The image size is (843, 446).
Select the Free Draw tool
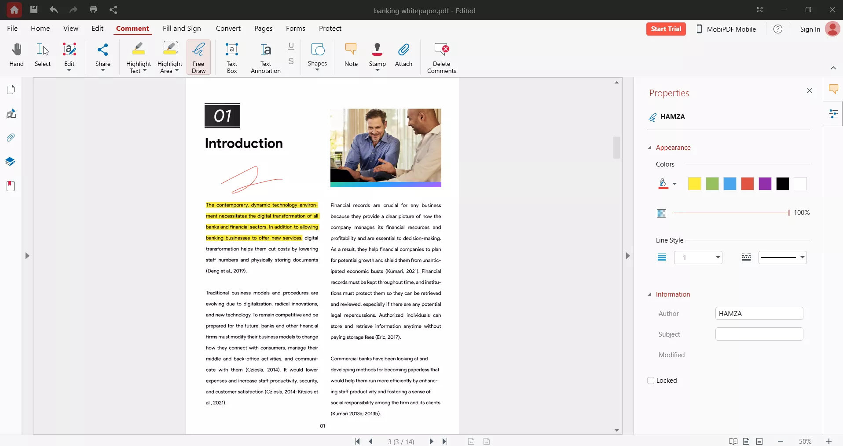[198, 56]
